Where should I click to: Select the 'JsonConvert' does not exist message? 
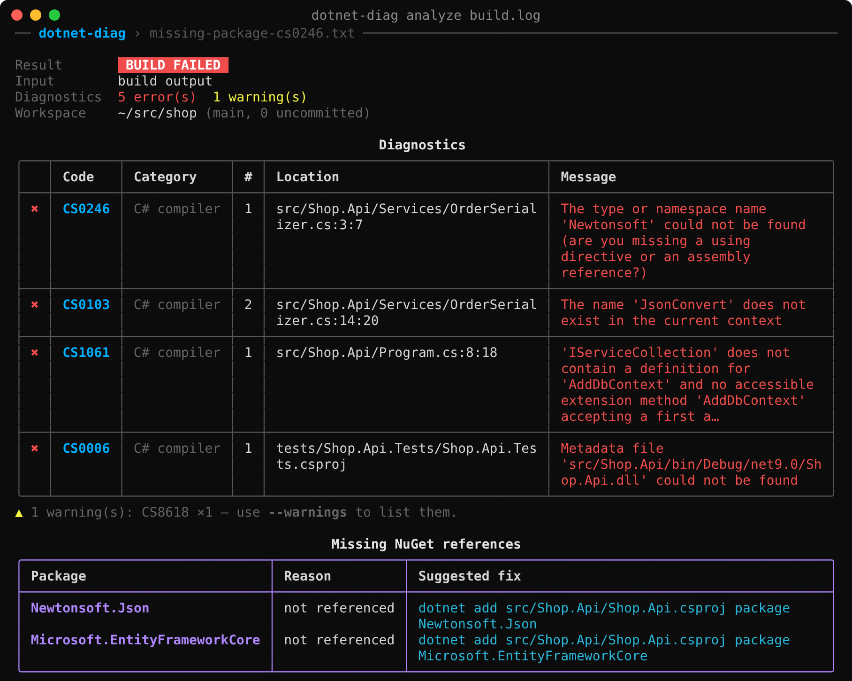point(683,313)
